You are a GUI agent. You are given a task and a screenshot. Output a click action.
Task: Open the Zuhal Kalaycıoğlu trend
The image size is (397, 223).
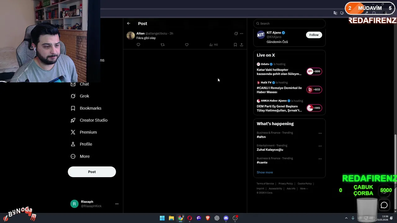click(x=270, y=150)
